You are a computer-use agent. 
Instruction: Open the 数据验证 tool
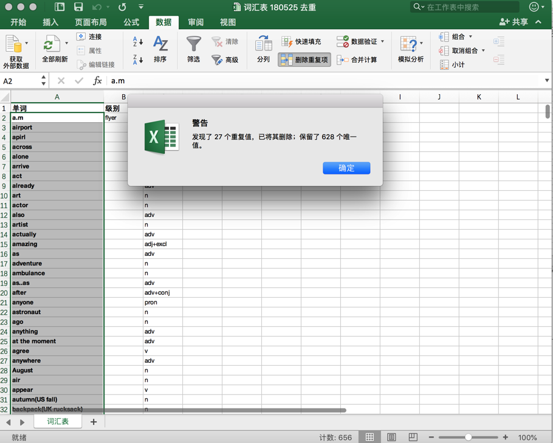pyautogui.click(x=357, y=41)
